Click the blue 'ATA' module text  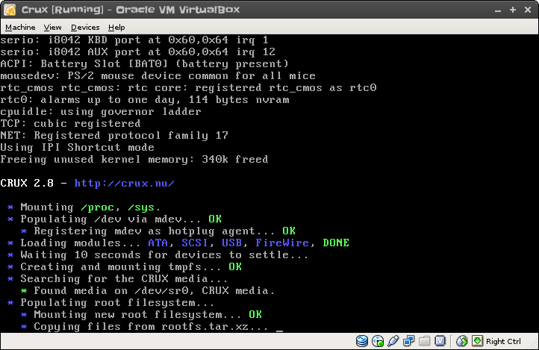(158, 243)
